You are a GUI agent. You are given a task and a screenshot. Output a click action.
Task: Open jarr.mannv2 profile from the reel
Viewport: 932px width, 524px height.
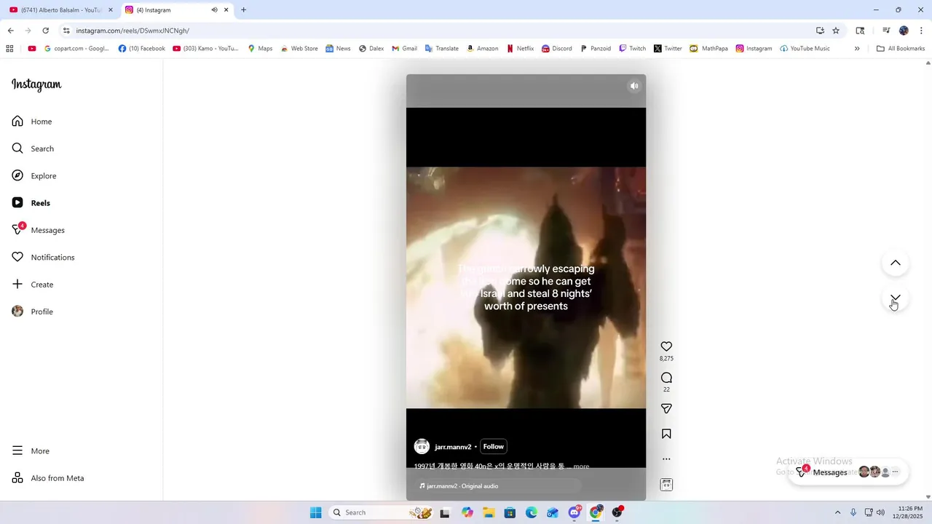(453, 447)
